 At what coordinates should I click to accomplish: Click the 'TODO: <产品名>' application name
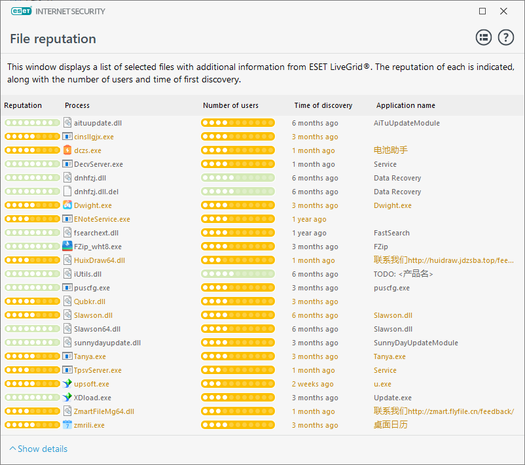click(x=403, y=273)
